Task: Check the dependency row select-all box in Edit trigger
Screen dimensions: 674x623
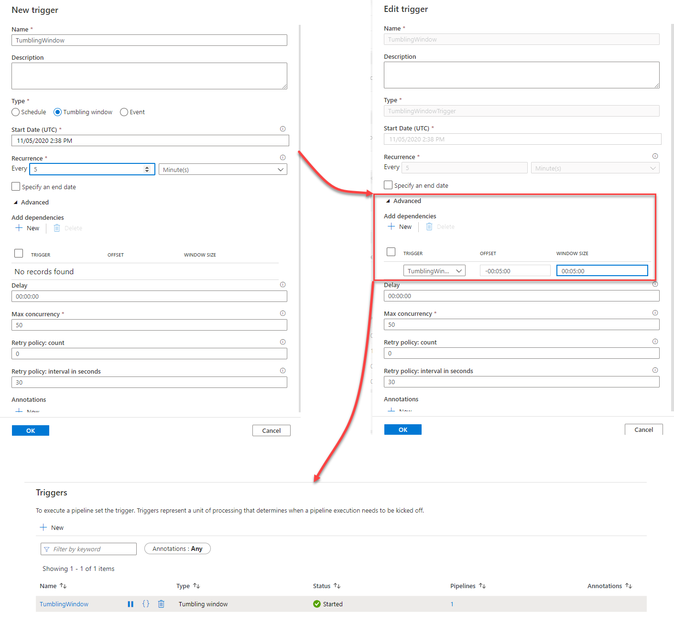Action: tap(391, 252)
